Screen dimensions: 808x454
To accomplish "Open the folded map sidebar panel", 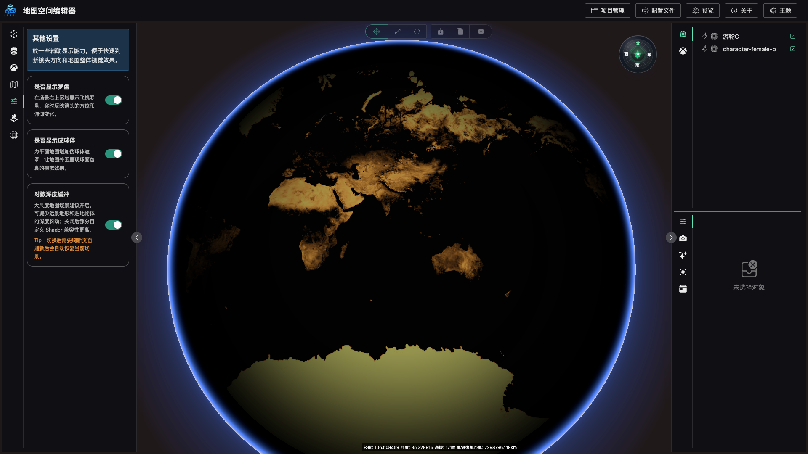I will 14,84.
